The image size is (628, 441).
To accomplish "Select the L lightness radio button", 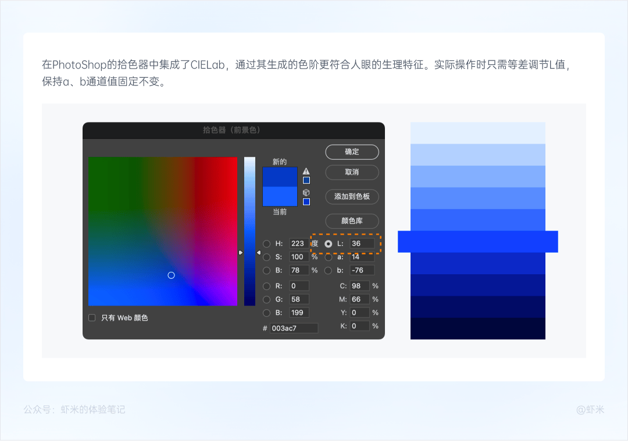I will coord(329,243).
